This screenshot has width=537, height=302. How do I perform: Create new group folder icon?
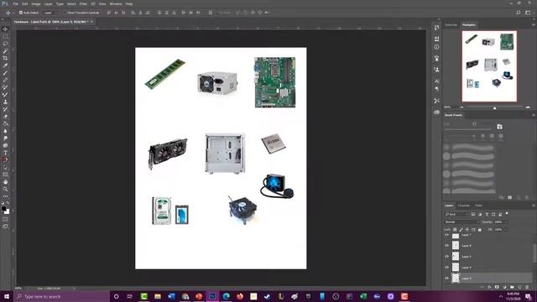pyautogui.click(x=512, y=287)
